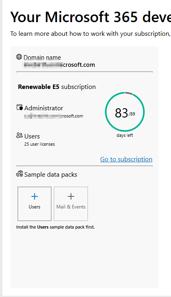The width and height of the screenshot is (171, 297).
Task: Click the blue plus icon above Users
Action: point(35,197)
